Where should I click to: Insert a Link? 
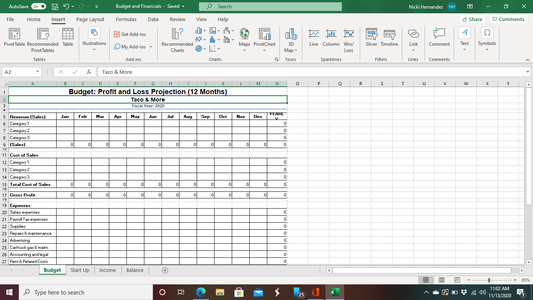point(413,40)
